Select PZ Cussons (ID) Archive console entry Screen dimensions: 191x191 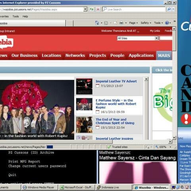click(x=31, y=152)
